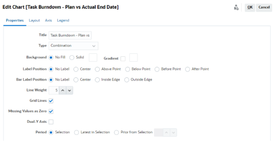Screen dimensions: 275x143
Task: Click the Cancel button
Action: [x=264, y=8]
